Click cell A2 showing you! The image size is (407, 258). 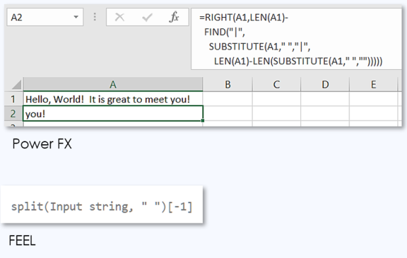click(x=113, y=114)
